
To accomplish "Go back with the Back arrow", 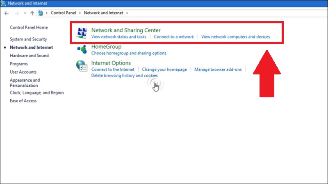I will click(x=7, y=13).
